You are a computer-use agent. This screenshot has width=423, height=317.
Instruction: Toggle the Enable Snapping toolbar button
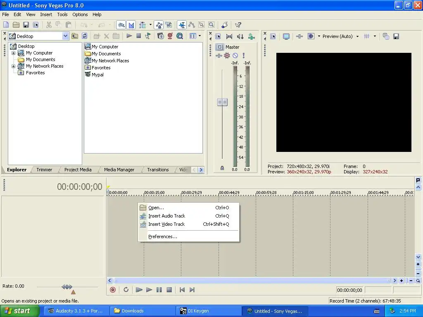tap(121, 25)
